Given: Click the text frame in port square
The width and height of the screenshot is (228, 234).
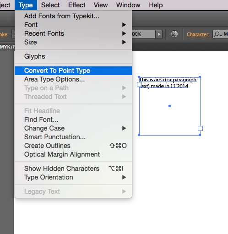Looking at the screenshot, I should [x=139, y=84].
